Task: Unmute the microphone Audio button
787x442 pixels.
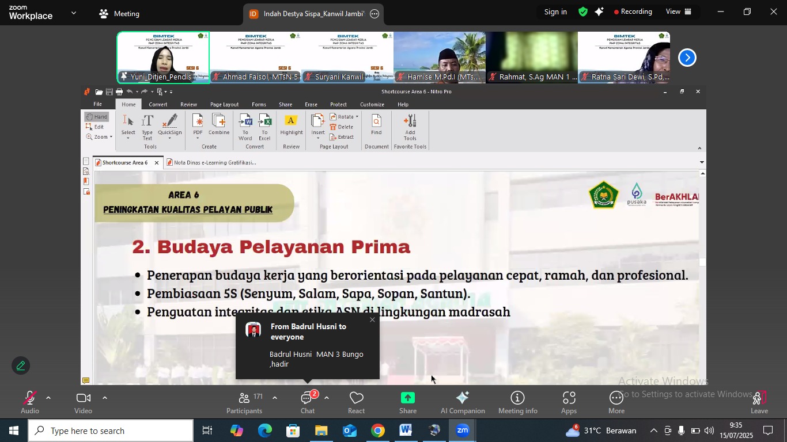Action: tap(29, 402)
